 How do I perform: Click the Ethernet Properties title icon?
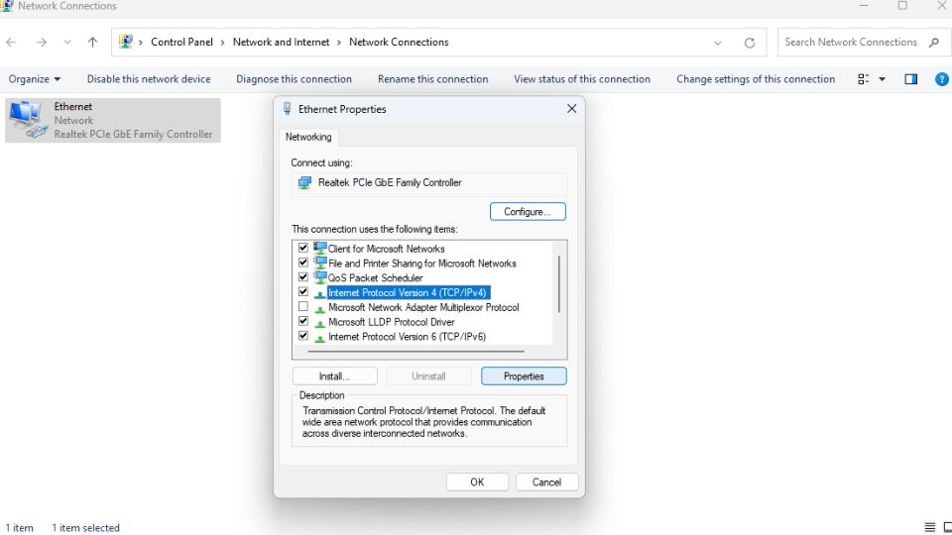click(x=288, y=109)
